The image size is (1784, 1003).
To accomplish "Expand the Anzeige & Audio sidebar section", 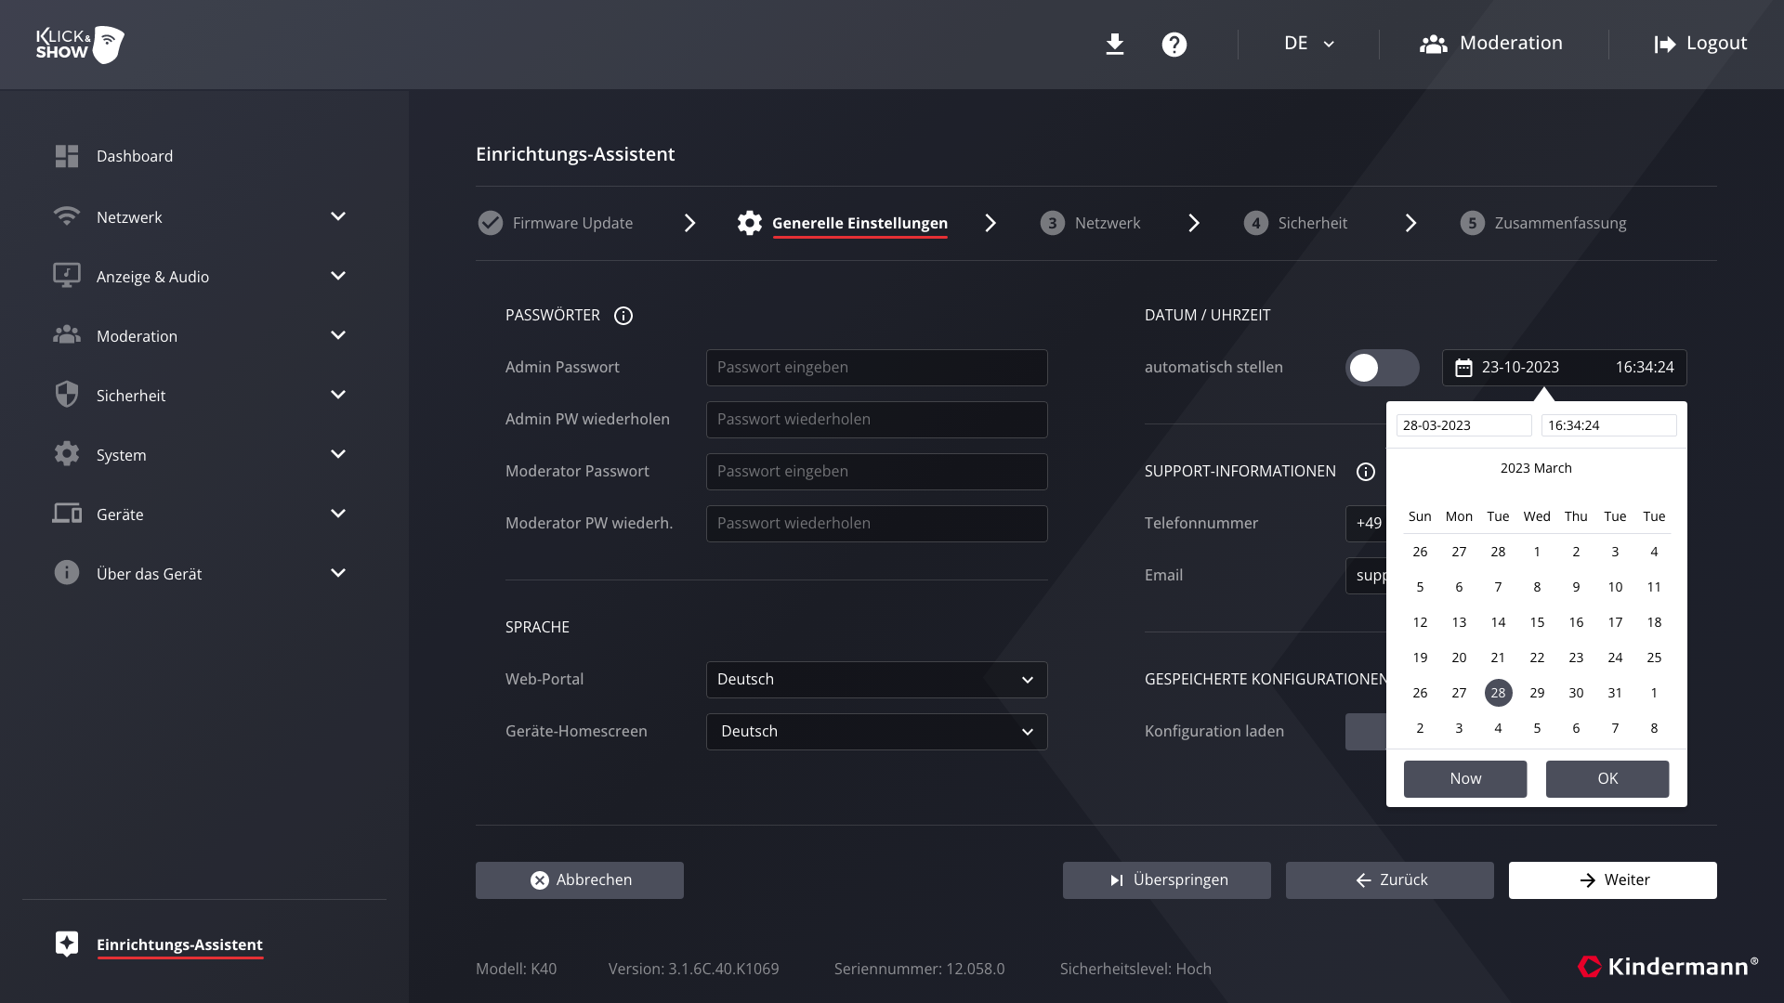I will point(338,276).
